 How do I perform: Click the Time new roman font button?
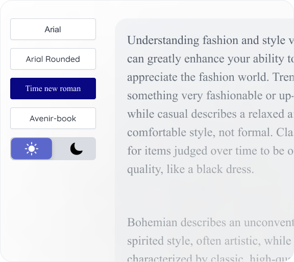tap(53, 89)
